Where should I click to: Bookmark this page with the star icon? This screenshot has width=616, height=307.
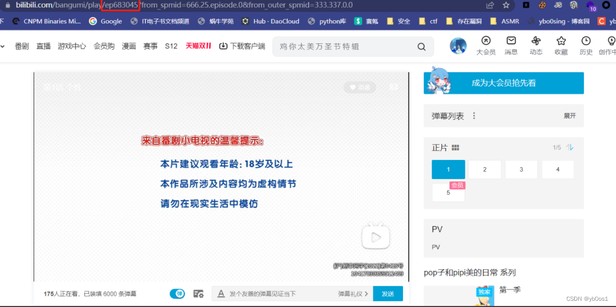pos(506,5)
